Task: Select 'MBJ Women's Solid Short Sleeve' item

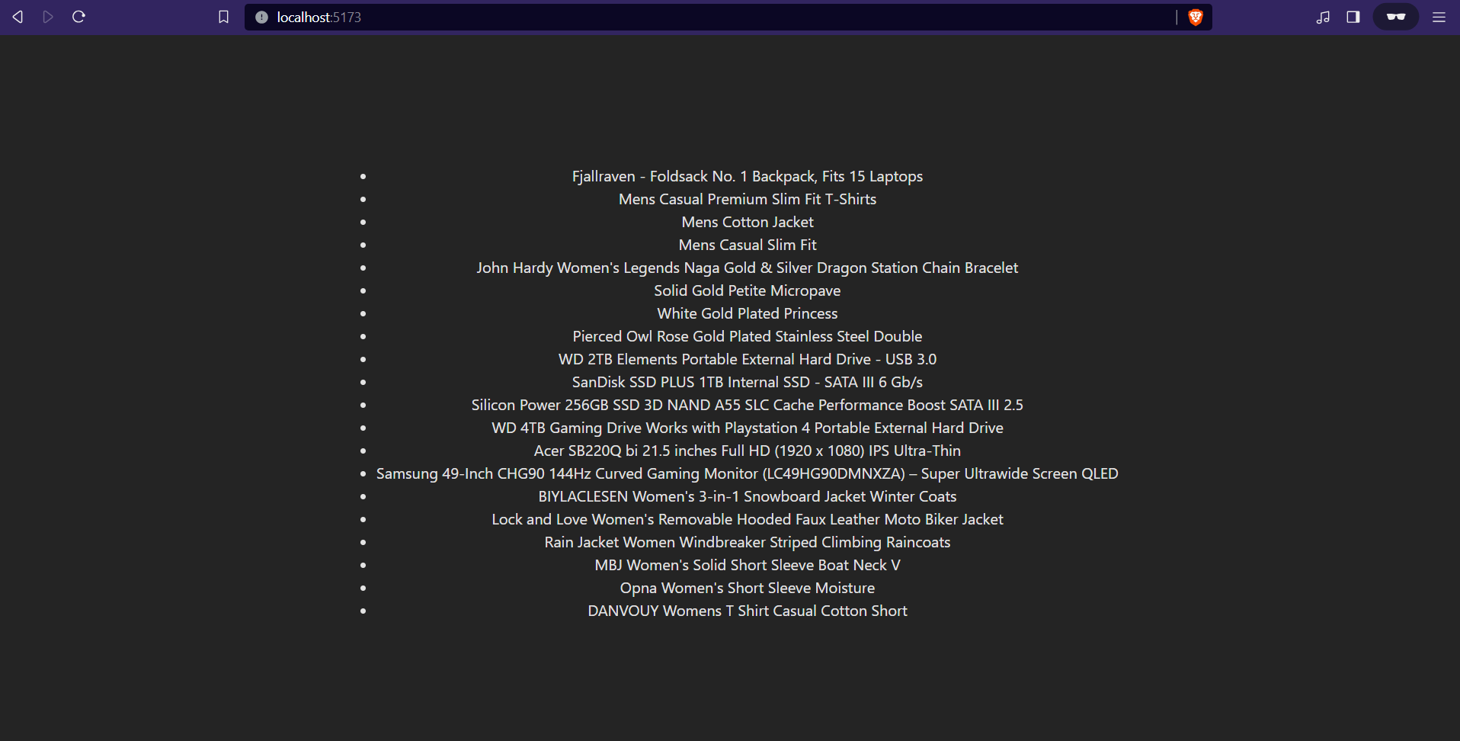Action: (x=748, y=565)
